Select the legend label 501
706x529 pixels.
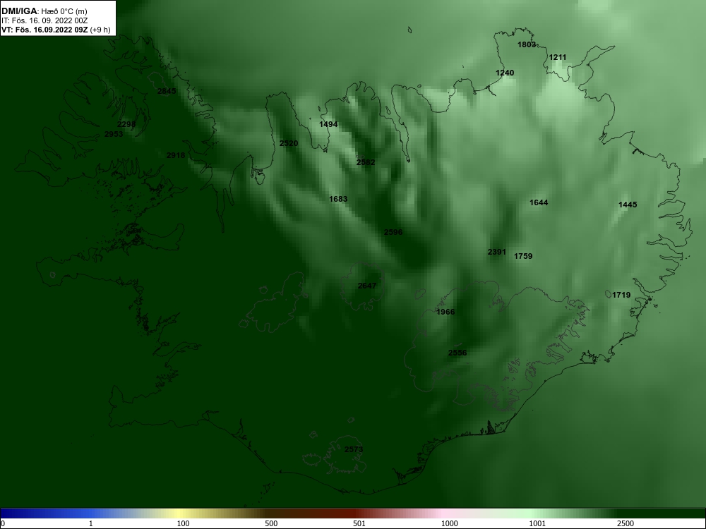point(359,523)
